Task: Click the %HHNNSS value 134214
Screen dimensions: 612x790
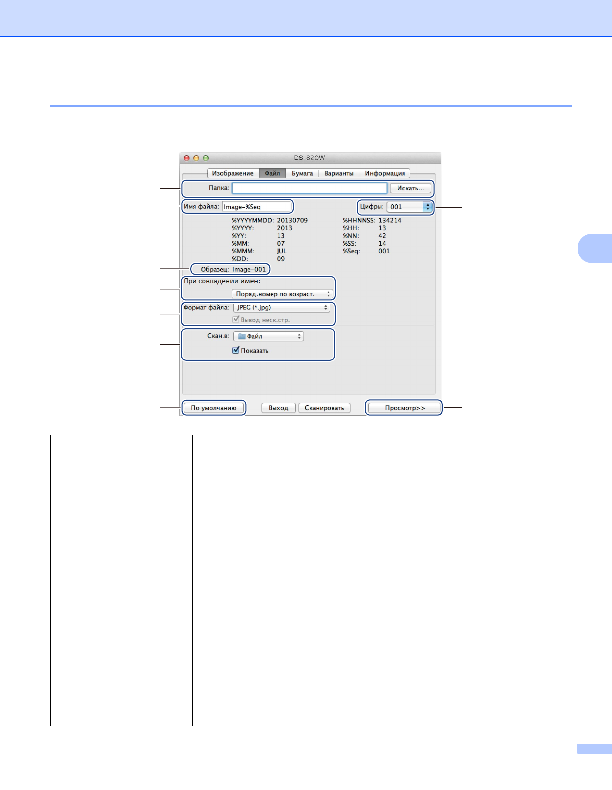Action: [390, 220]
